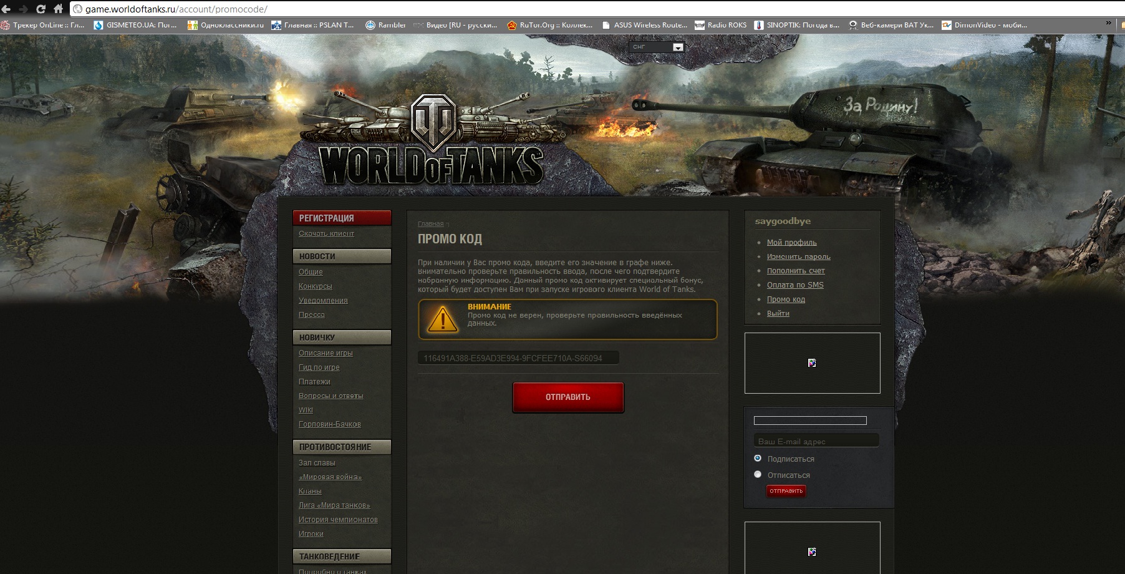Open the DimonVideo bookmark
The width and height of the screenshot is (1125, 574).
pyautogui.click(x=985, y=25)
